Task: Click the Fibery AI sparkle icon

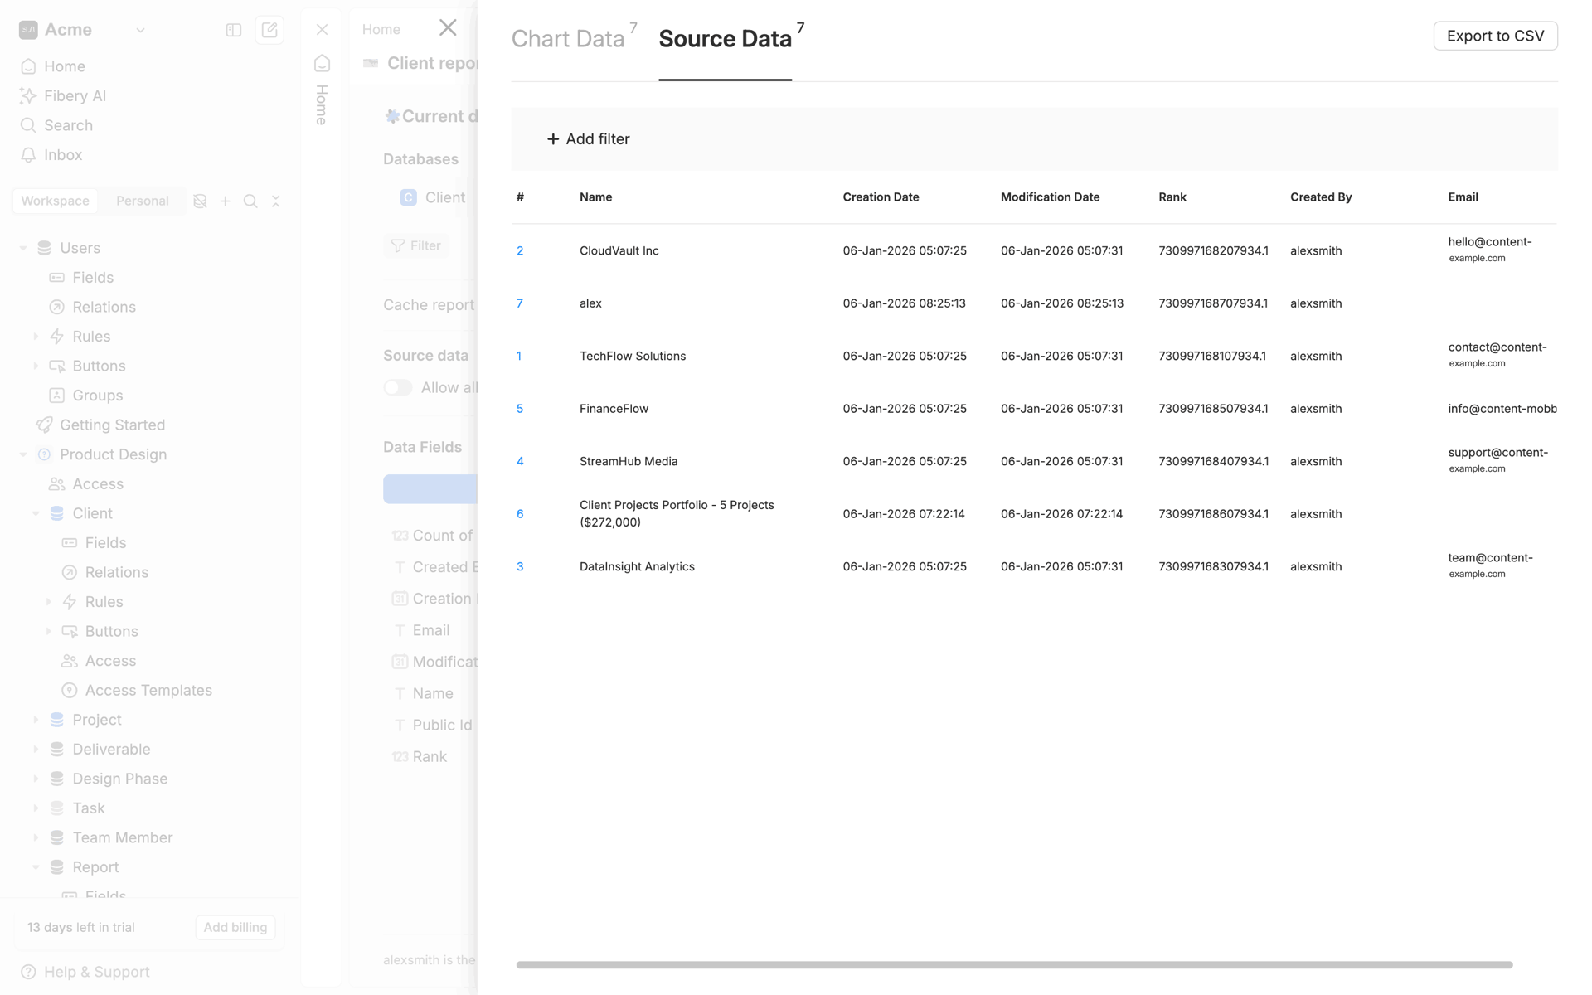Action: point(28,96)
